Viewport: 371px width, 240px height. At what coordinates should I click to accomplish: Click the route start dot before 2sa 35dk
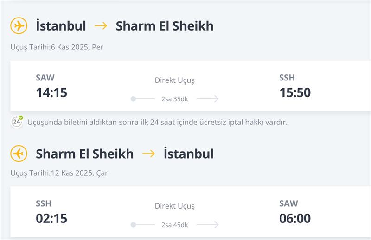(134, 98)
